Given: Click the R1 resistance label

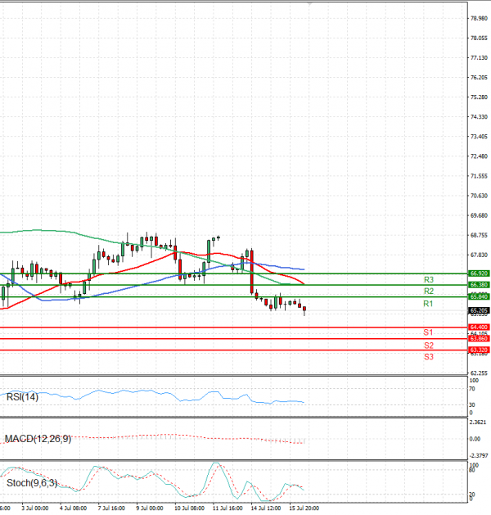Looking at the screenshot, I should [x=428, y=304].
